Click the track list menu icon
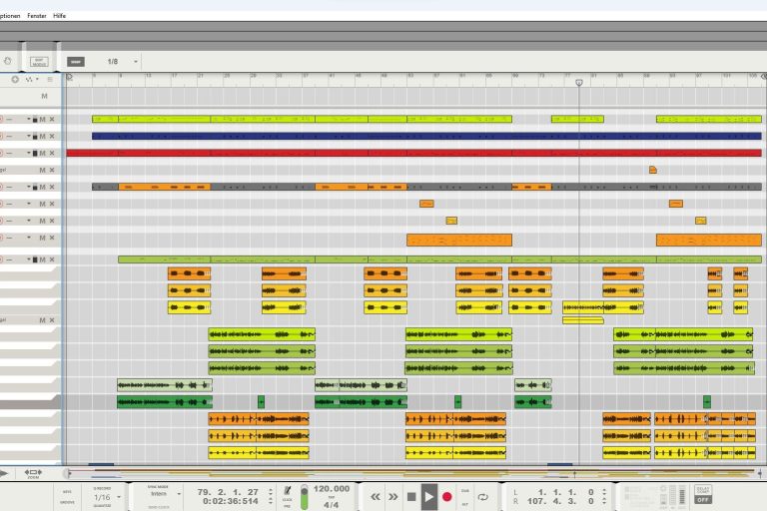The height and width of the screenshot is (511, 767). (50, 79)
